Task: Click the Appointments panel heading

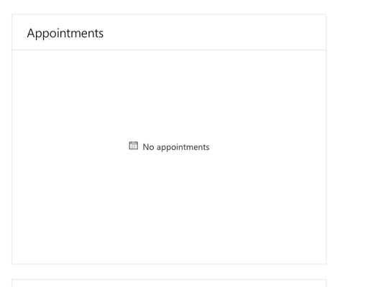Action: (x=65, y=33)
